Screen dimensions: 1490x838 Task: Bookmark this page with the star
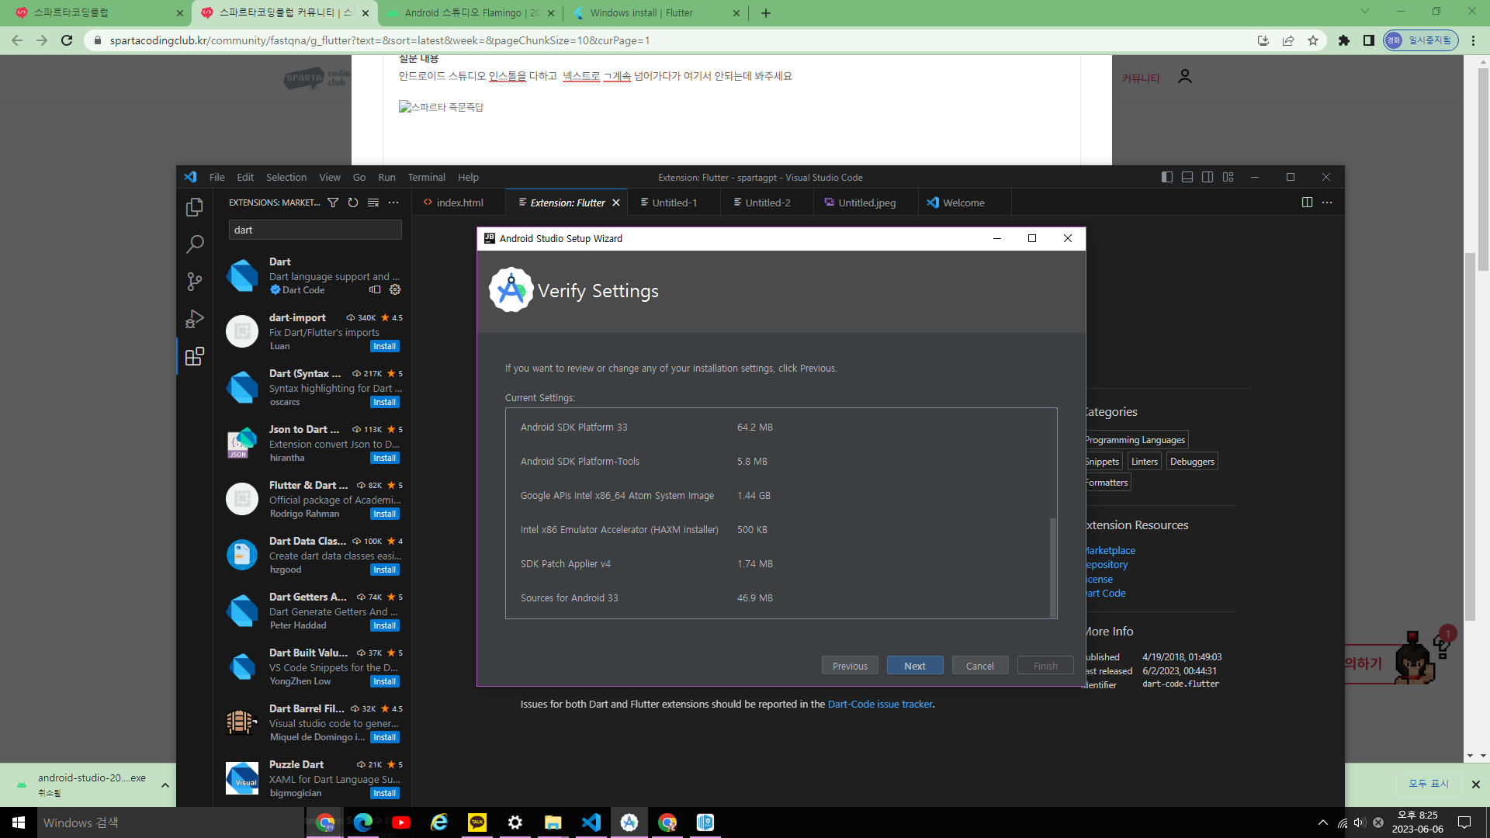1313,40
